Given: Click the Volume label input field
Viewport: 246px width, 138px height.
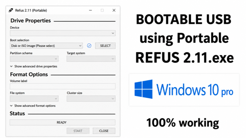Looking at the screenshot, I should coord(62,86).
